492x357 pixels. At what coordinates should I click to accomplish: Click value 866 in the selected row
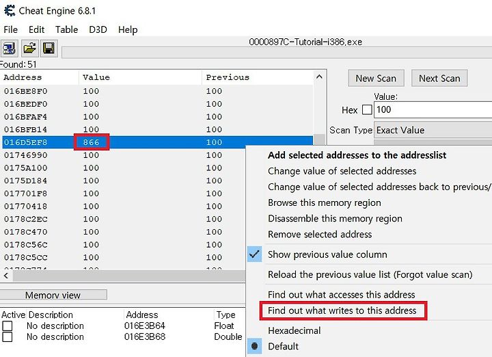tap(92, 142)
